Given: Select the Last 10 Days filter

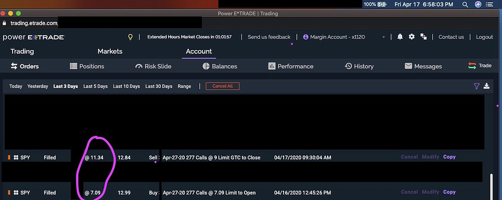Looking at the screenshot, I should tap(127, 86).
